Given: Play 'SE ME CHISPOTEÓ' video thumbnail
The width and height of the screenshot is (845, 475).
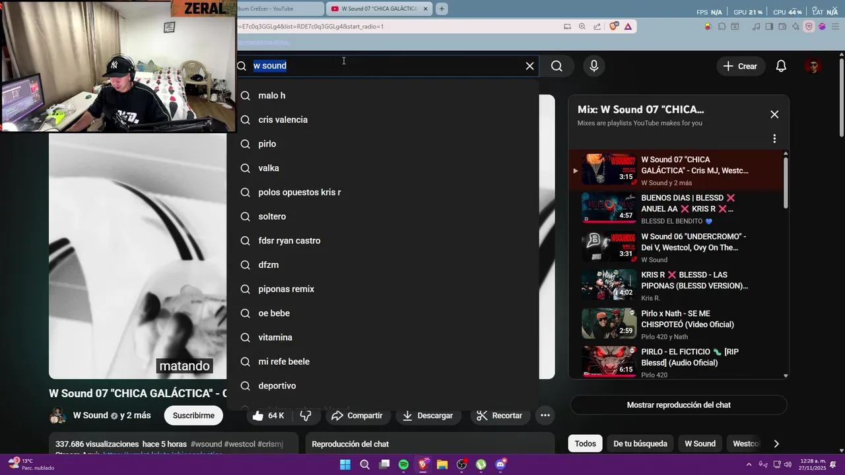Looking at the screenshot, I should click(609, 323).
